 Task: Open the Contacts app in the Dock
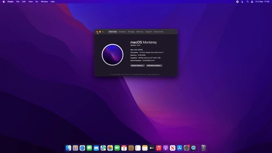[x=131, y=148]
